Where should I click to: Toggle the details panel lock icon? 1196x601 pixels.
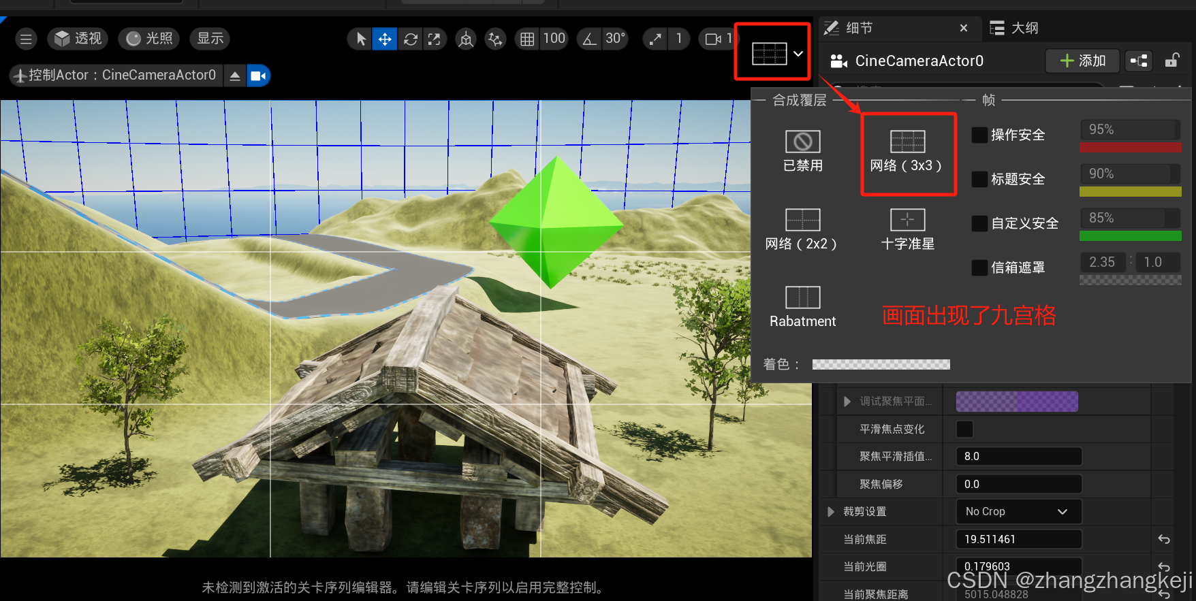[x=1171, y=61]
